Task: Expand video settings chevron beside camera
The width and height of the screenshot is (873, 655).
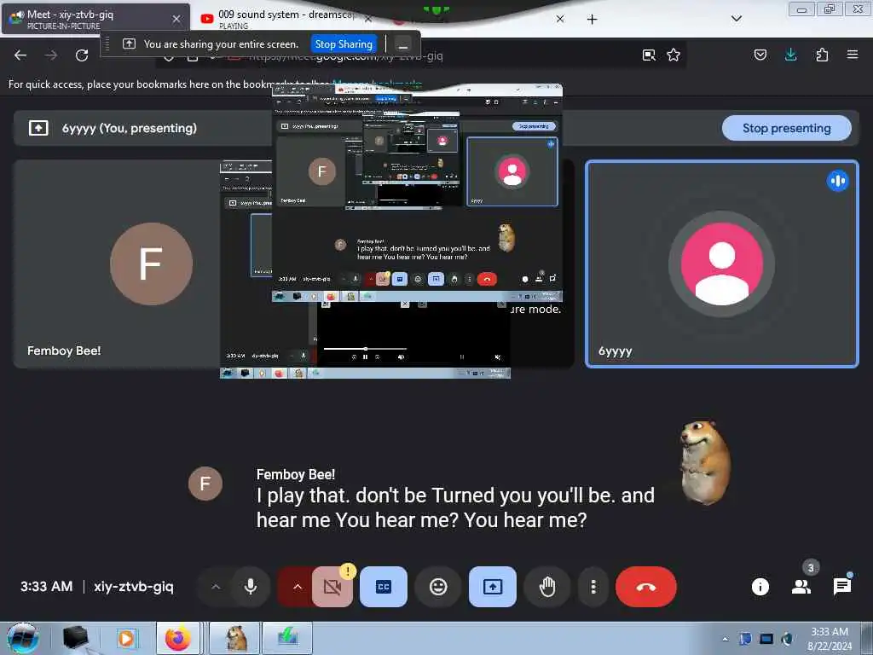Action: coord(298,587)
